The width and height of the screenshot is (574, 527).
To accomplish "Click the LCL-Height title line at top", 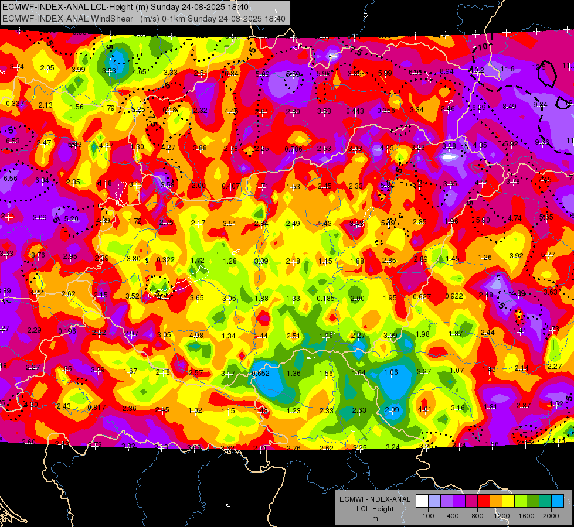I will (125, 7).
